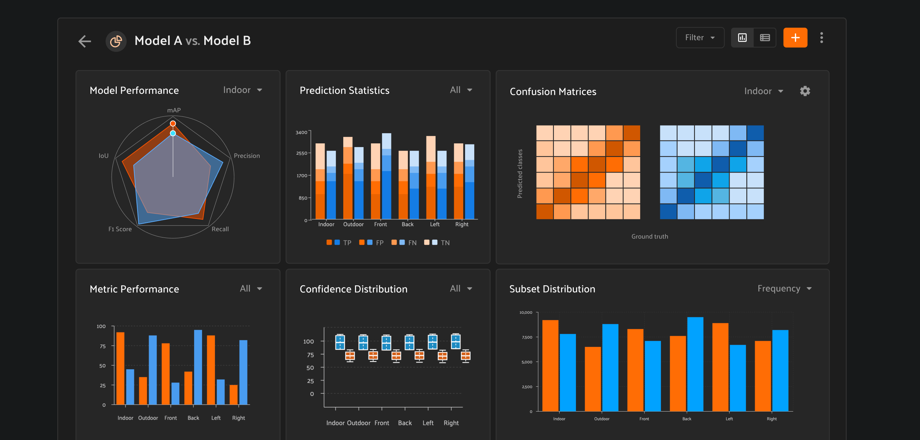Viewport: 920px width, 440px height.
Task: Click the blue mAP point on radar
Action: 173,133
